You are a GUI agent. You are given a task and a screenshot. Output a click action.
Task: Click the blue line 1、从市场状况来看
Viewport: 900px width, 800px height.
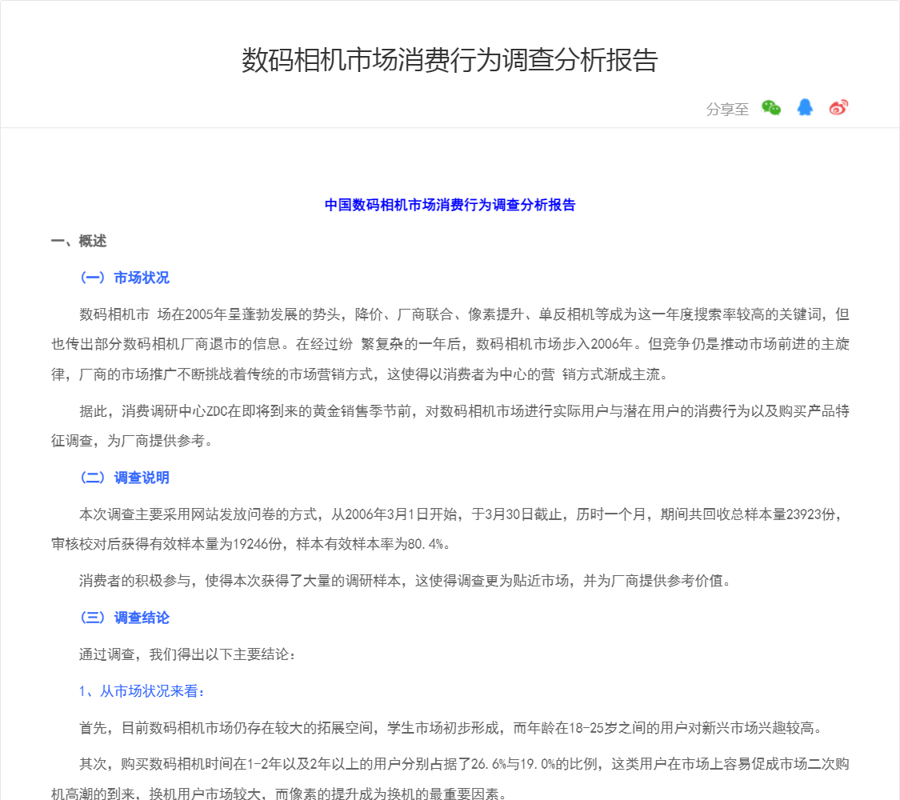pyautogui.click(x=142, y=691)
